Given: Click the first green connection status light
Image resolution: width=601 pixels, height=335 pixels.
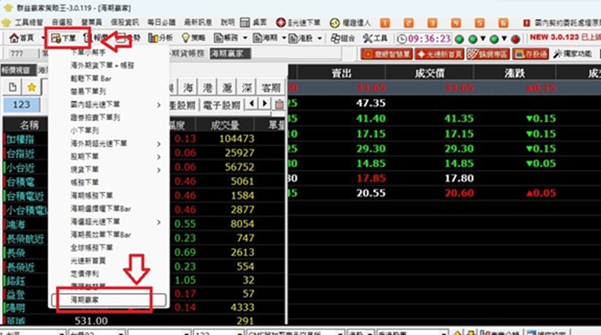Looking at the screenshot, I should 459,39.
